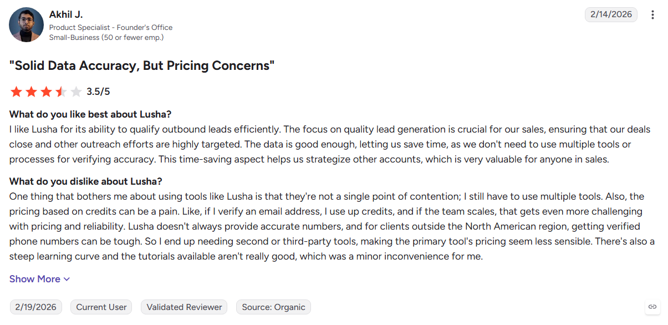
Task: Click the "What do you dislike about Lusha?" heading
Action: 86,181
